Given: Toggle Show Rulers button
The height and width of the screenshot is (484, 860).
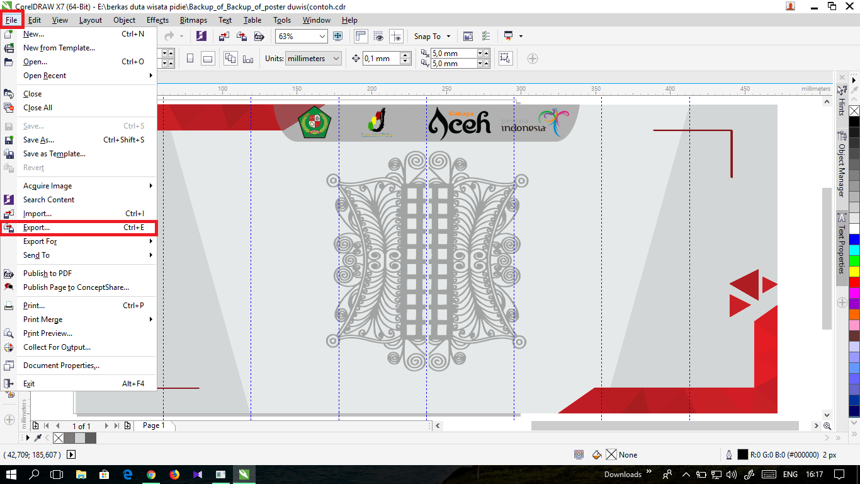Looking at the screenshot, I should (x=361, y=36).
